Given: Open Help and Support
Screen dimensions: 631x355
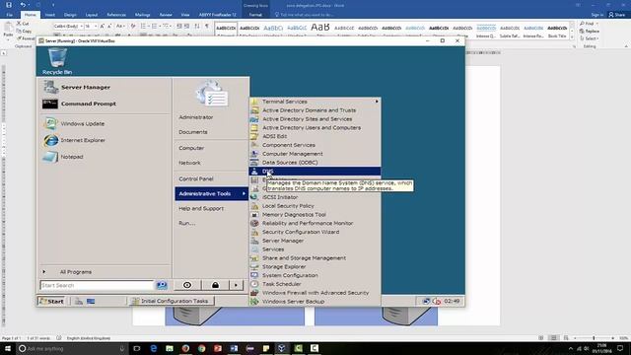Looking at the screenshot, I should point(201,208).
